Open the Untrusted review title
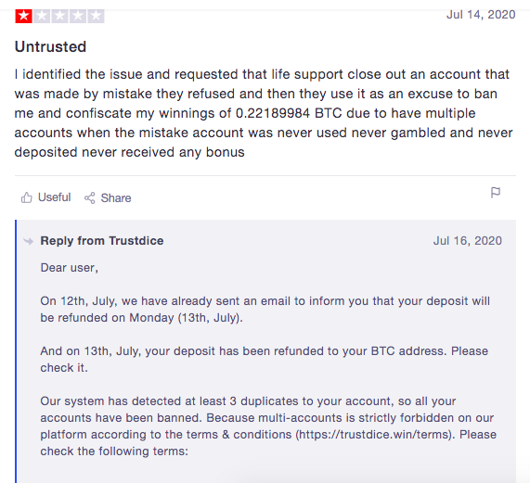The image size is (530, 483). tap(50, 46)
